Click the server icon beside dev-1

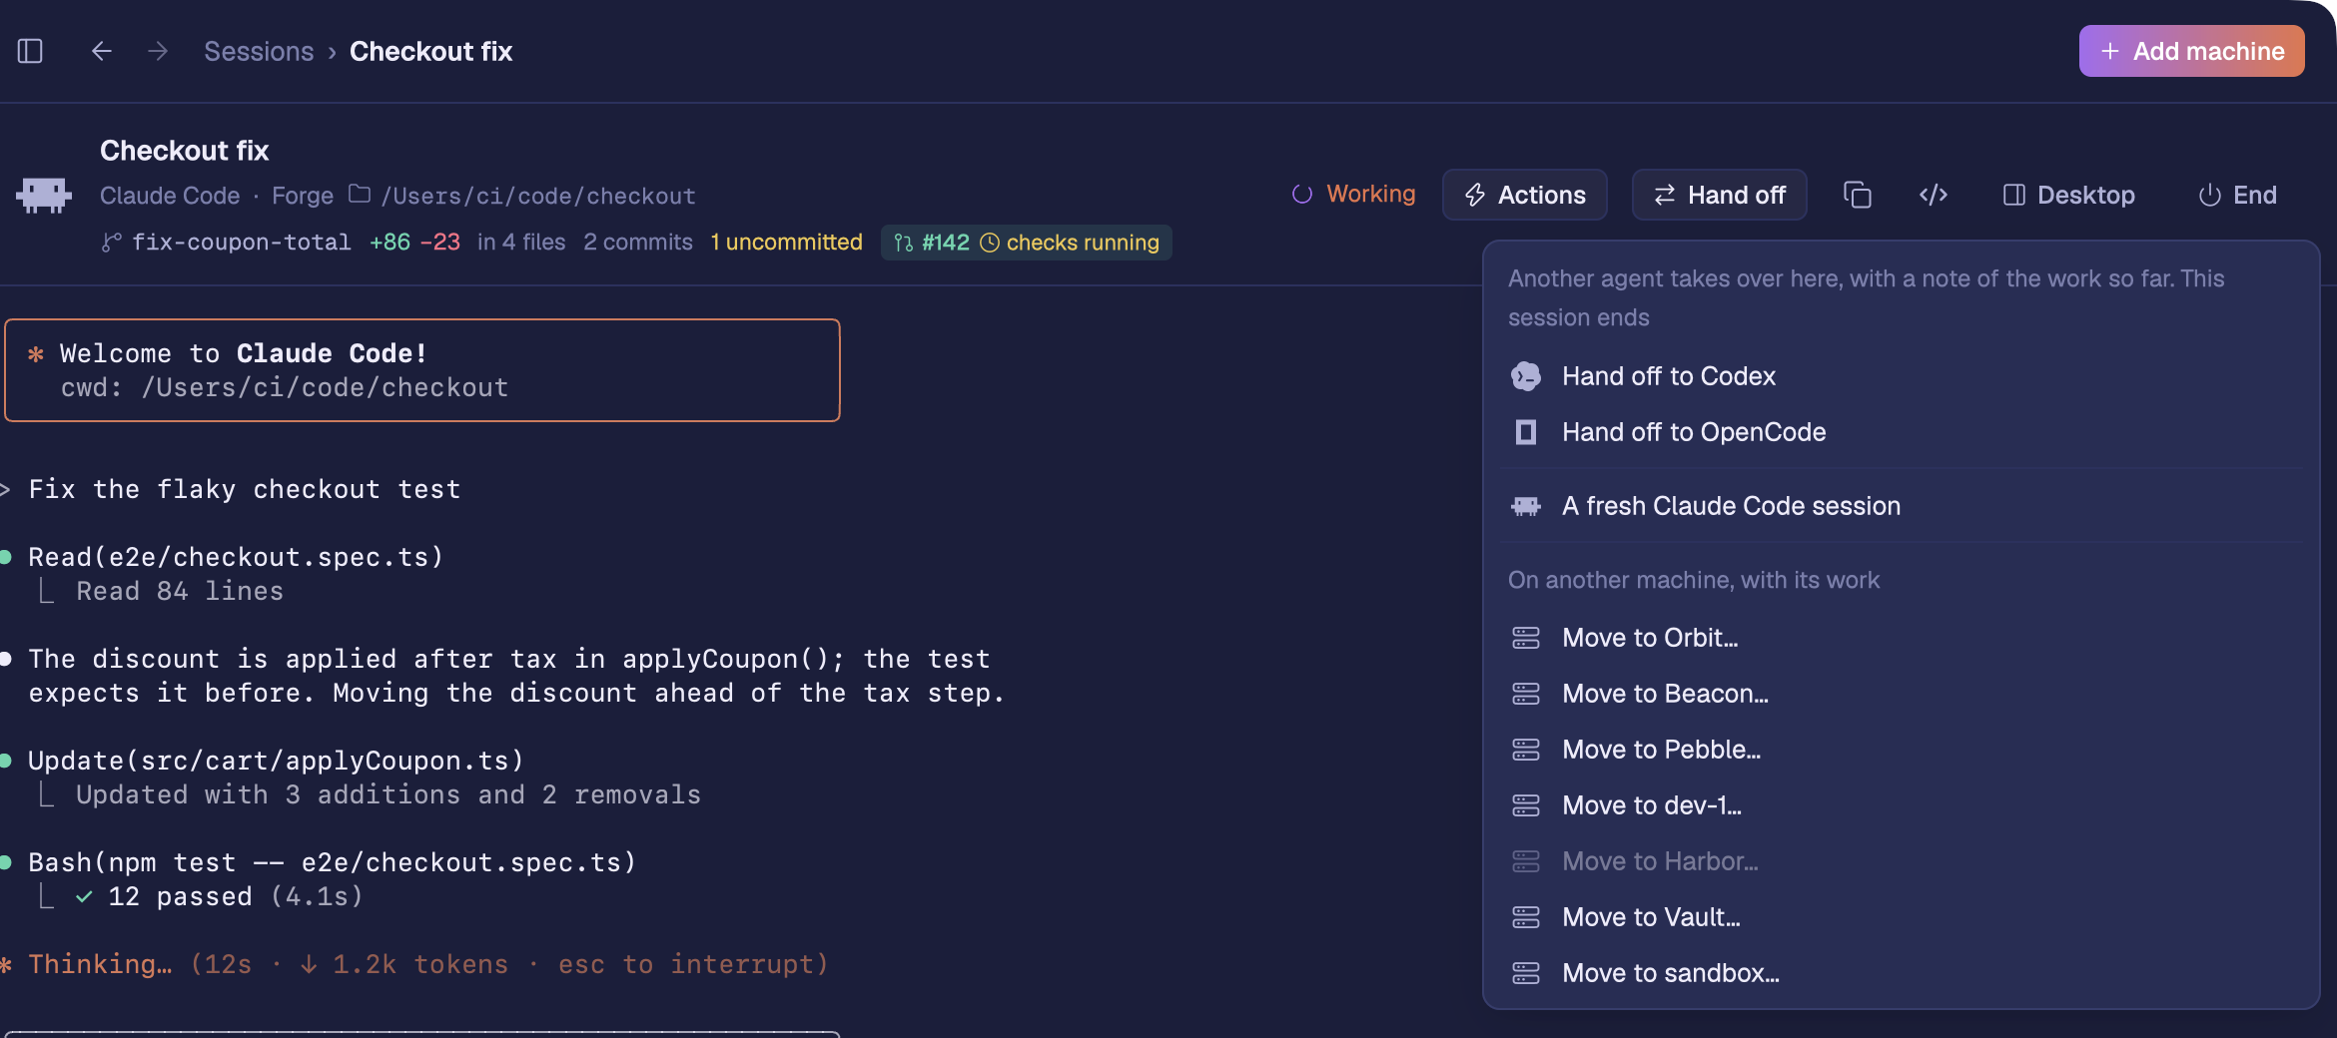point(1526,805)
